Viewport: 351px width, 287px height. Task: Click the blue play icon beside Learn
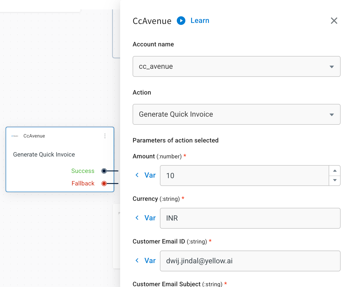(181, 21)
